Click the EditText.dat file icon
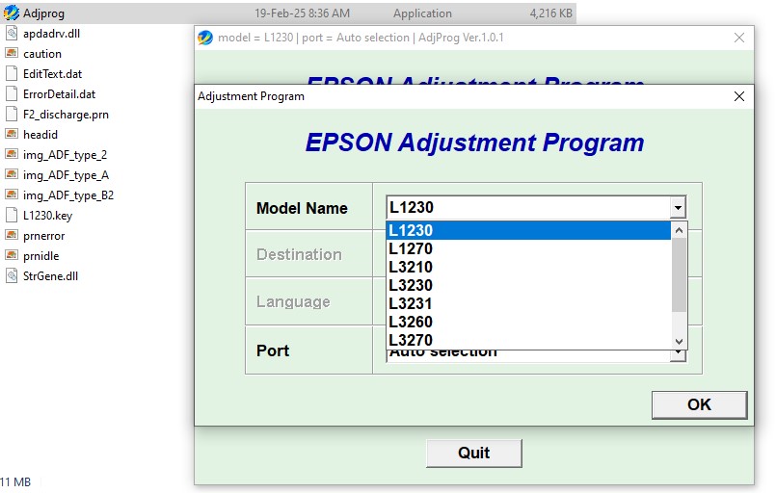 (12, 74)
